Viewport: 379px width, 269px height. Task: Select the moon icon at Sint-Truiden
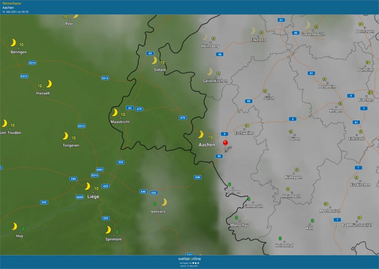pos(4,123)
